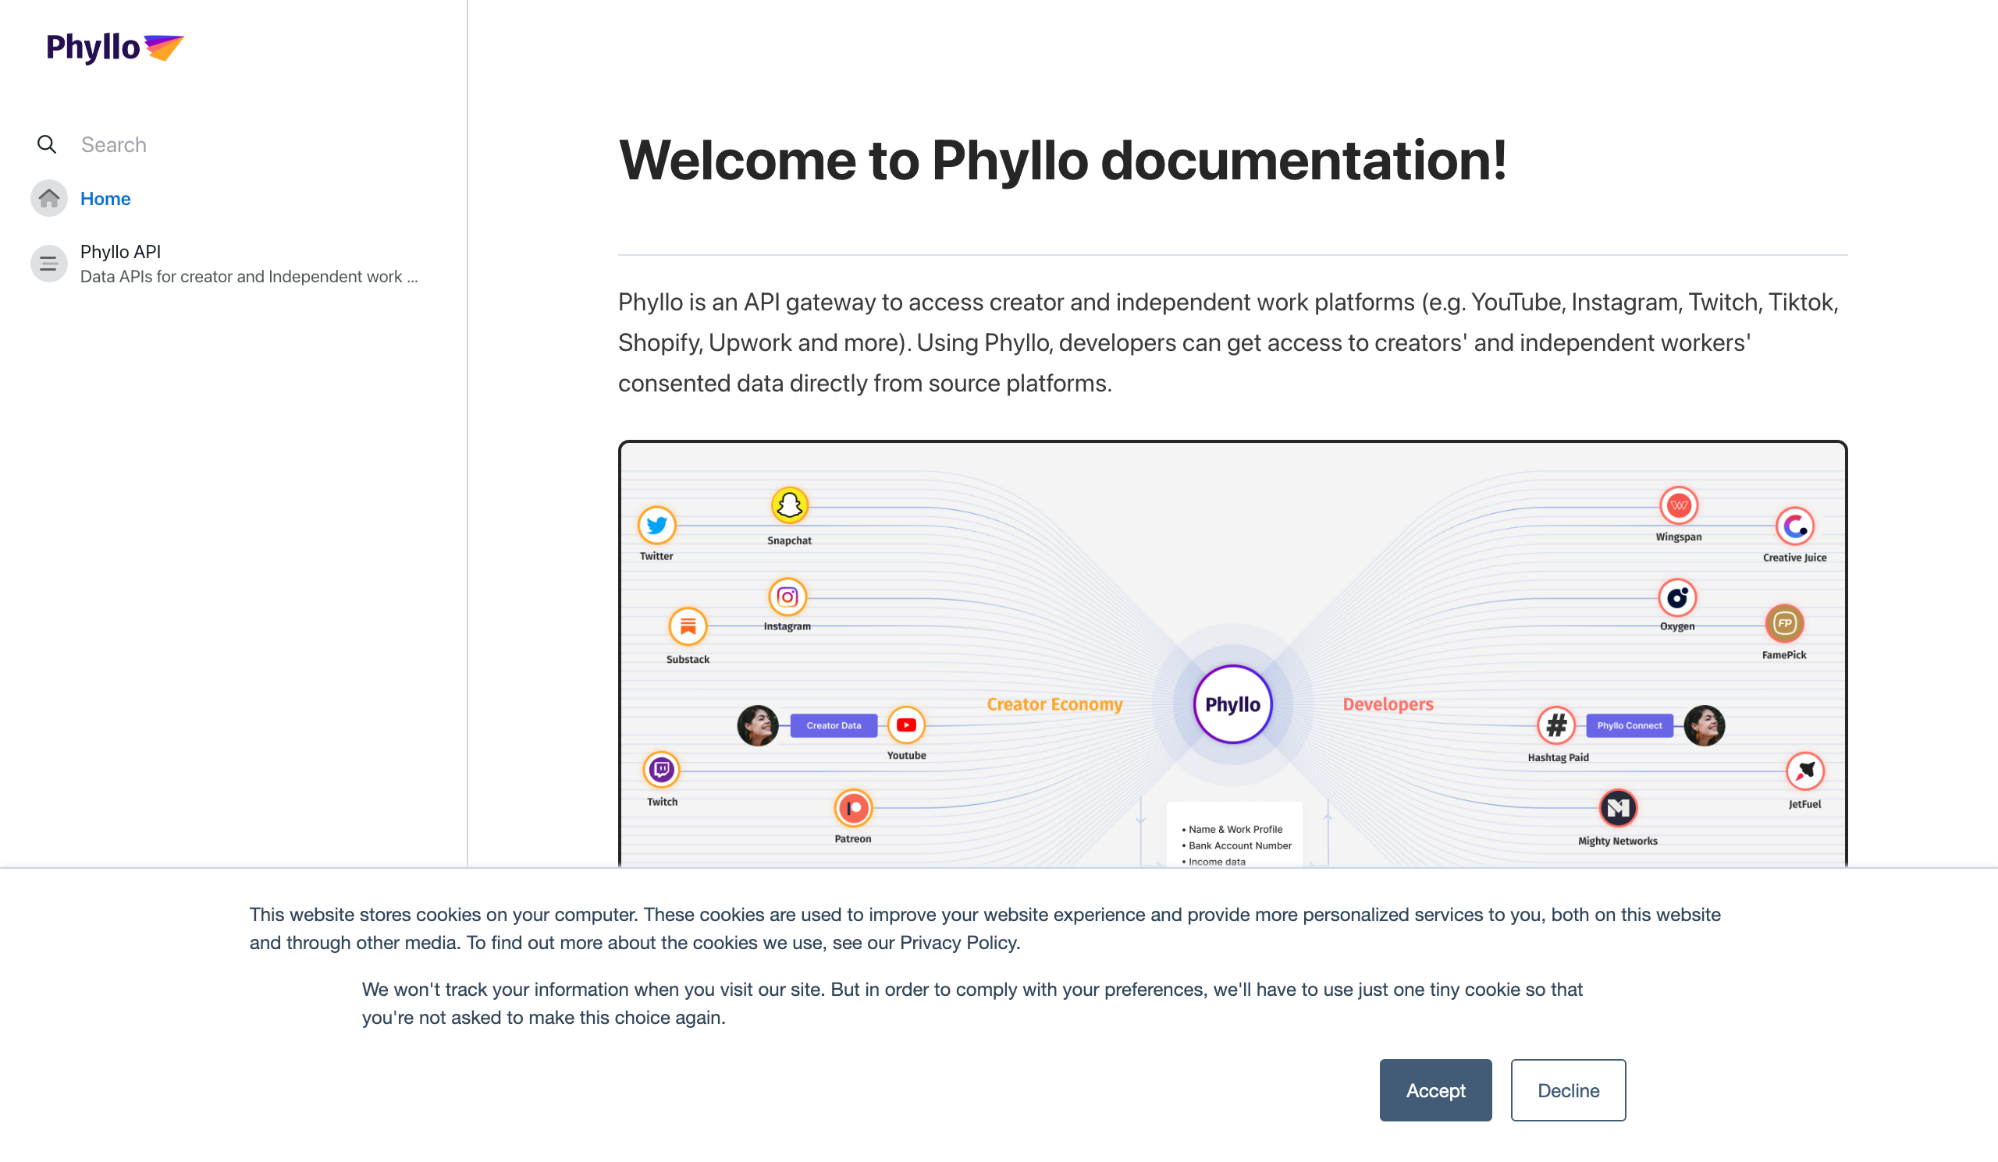Click the Snapchat ghost icon

[x=790, y=505]
